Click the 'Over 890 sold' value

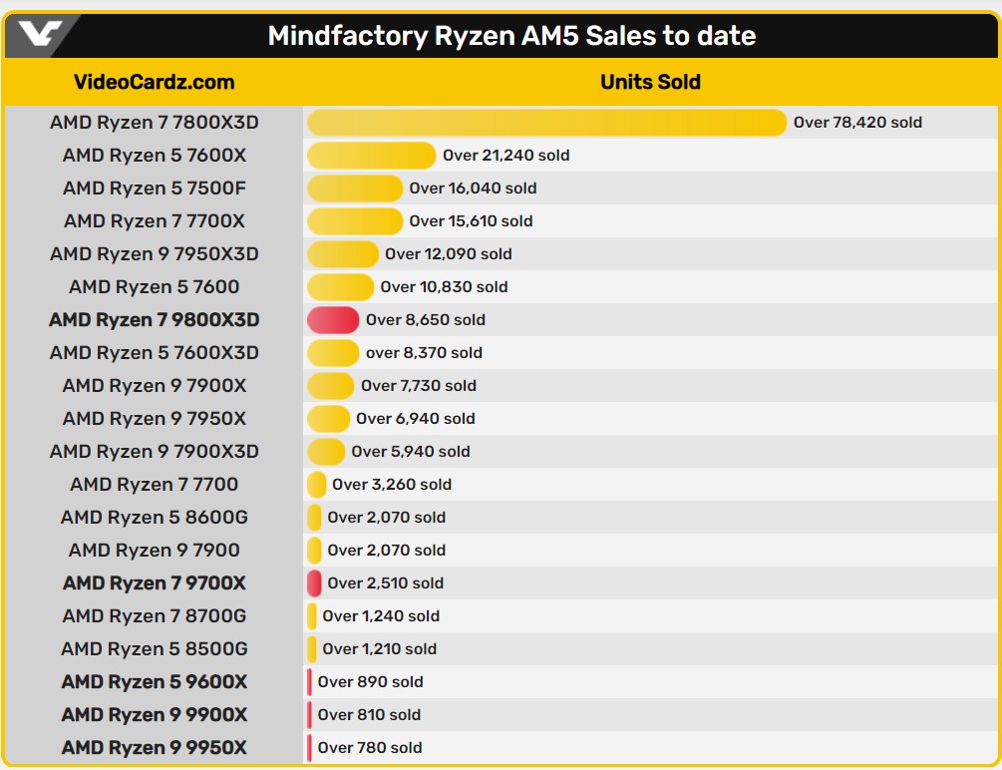371,682
